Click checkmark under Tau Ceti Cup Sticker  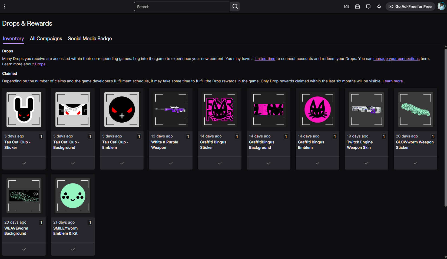[24, 163]
